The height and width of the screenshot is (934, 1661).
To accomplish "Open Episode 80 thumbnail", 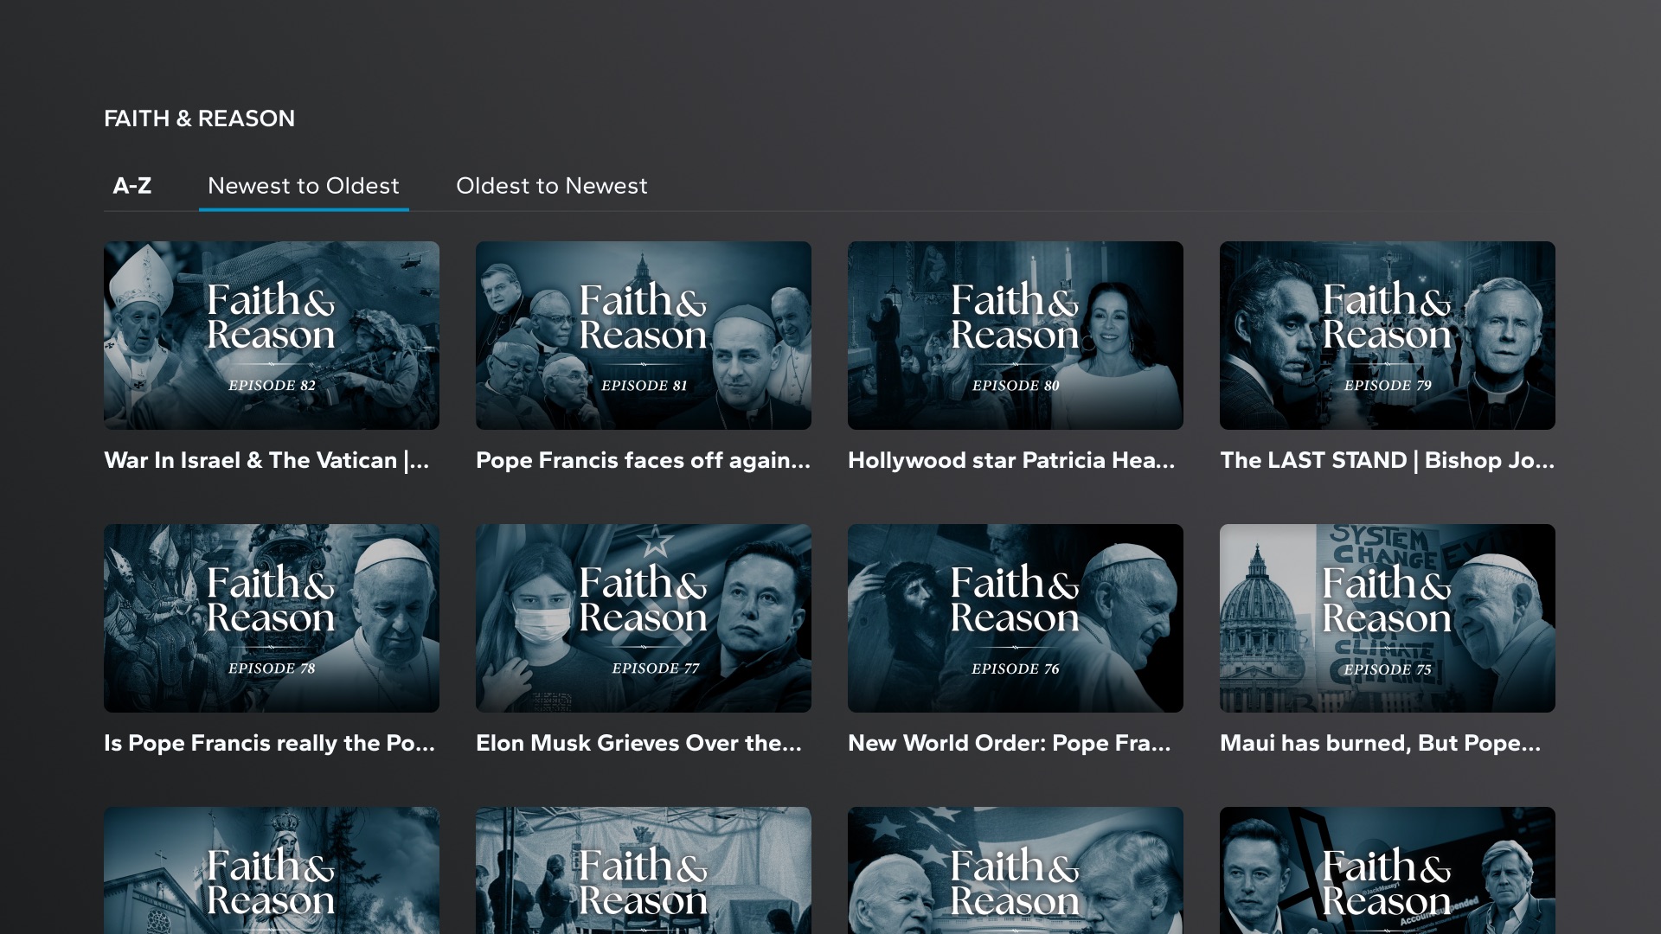I will 1016,336.
